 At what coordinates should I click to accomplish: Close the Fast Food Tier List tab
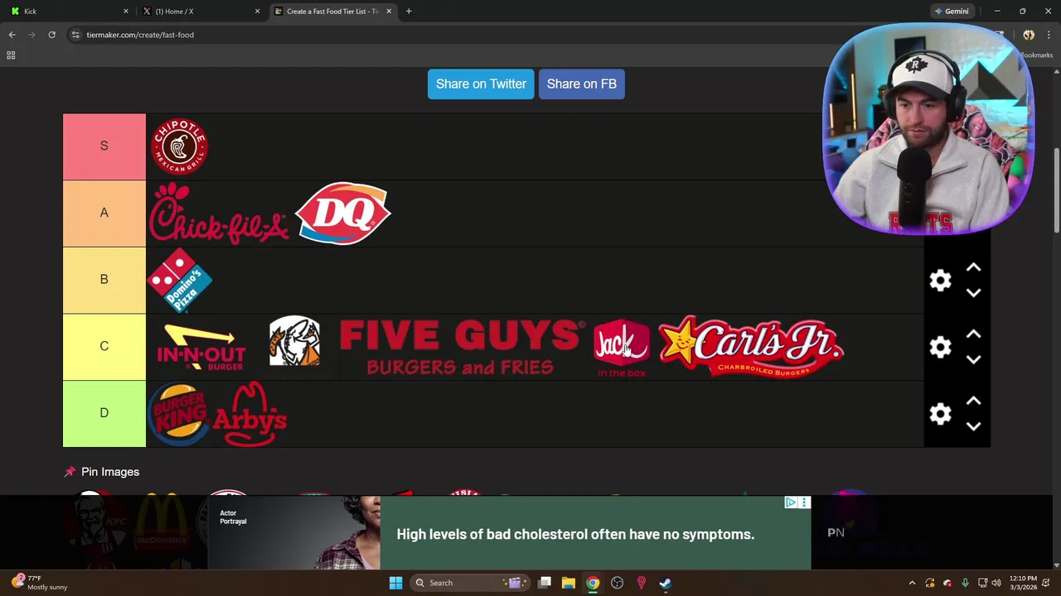pyautogui.click(x=389, y=11)
